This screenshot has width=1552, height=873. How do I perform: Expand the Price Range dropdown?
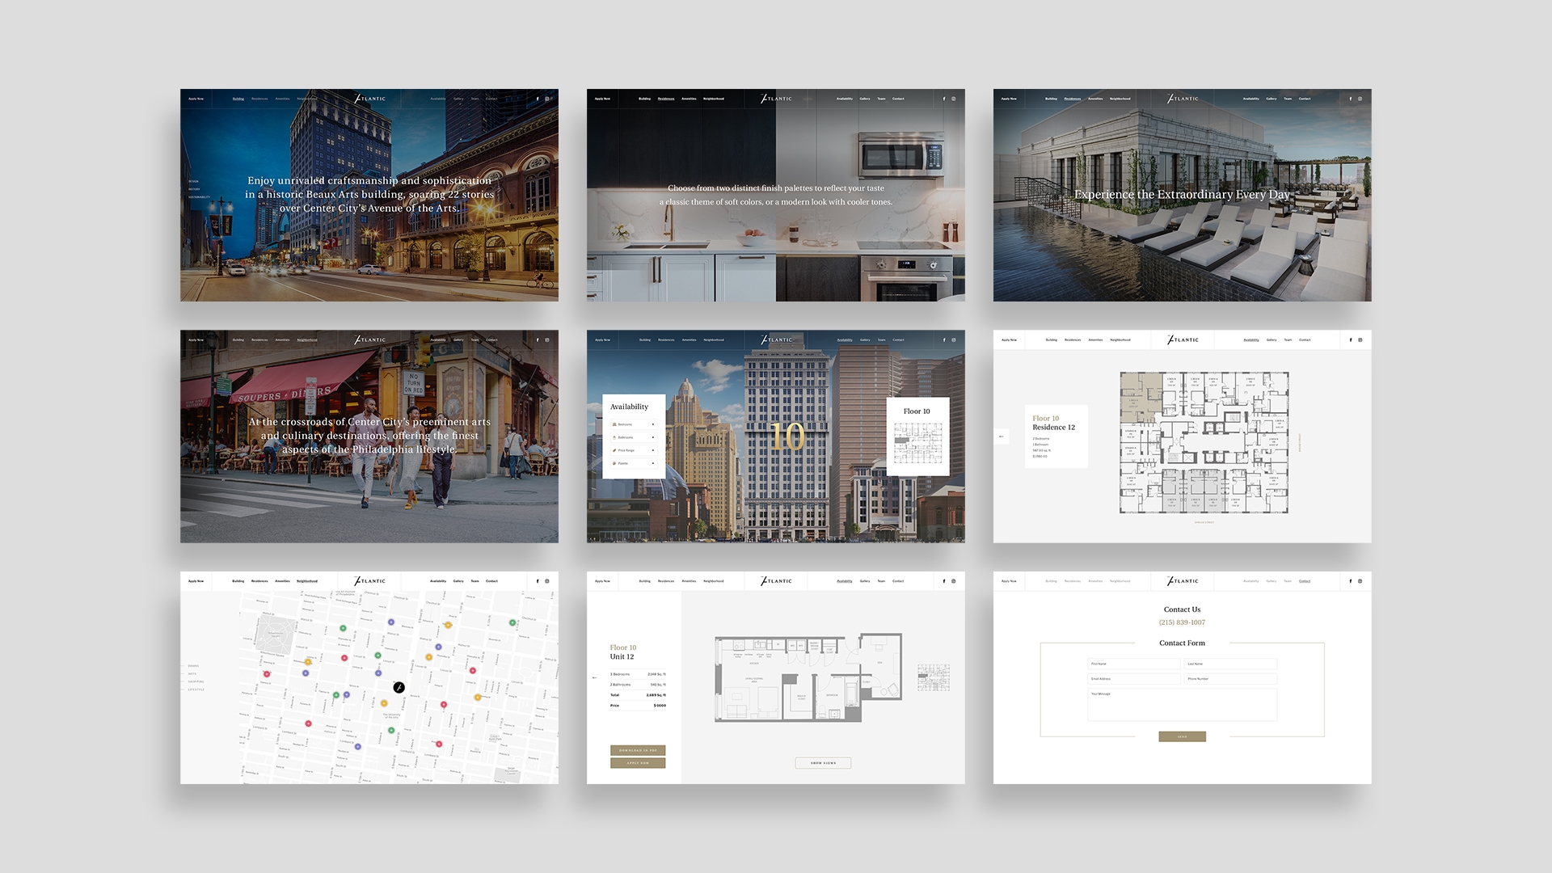[x=634, y=450]
